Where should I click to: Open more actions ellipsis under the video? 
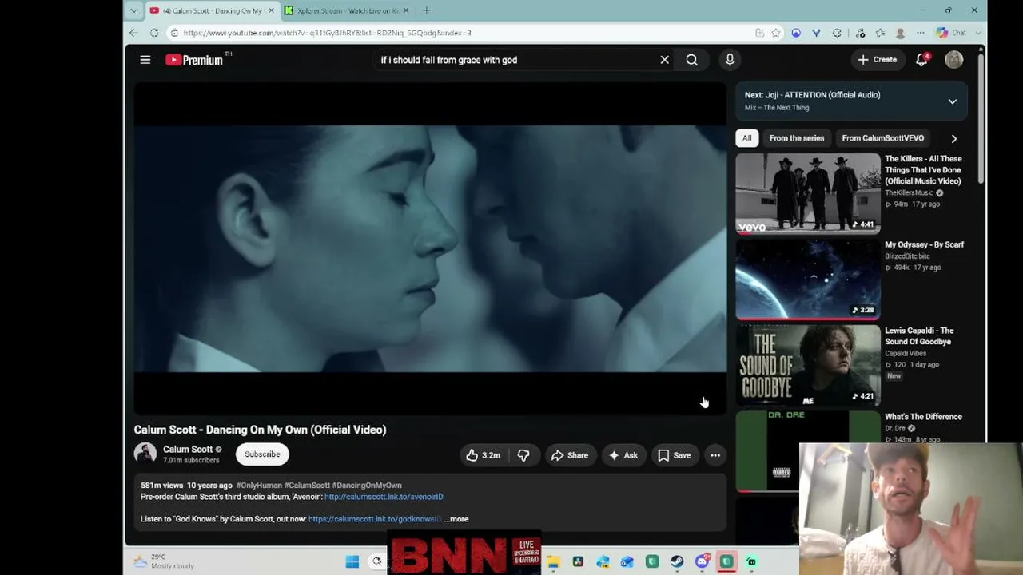(x=715, y=455)
